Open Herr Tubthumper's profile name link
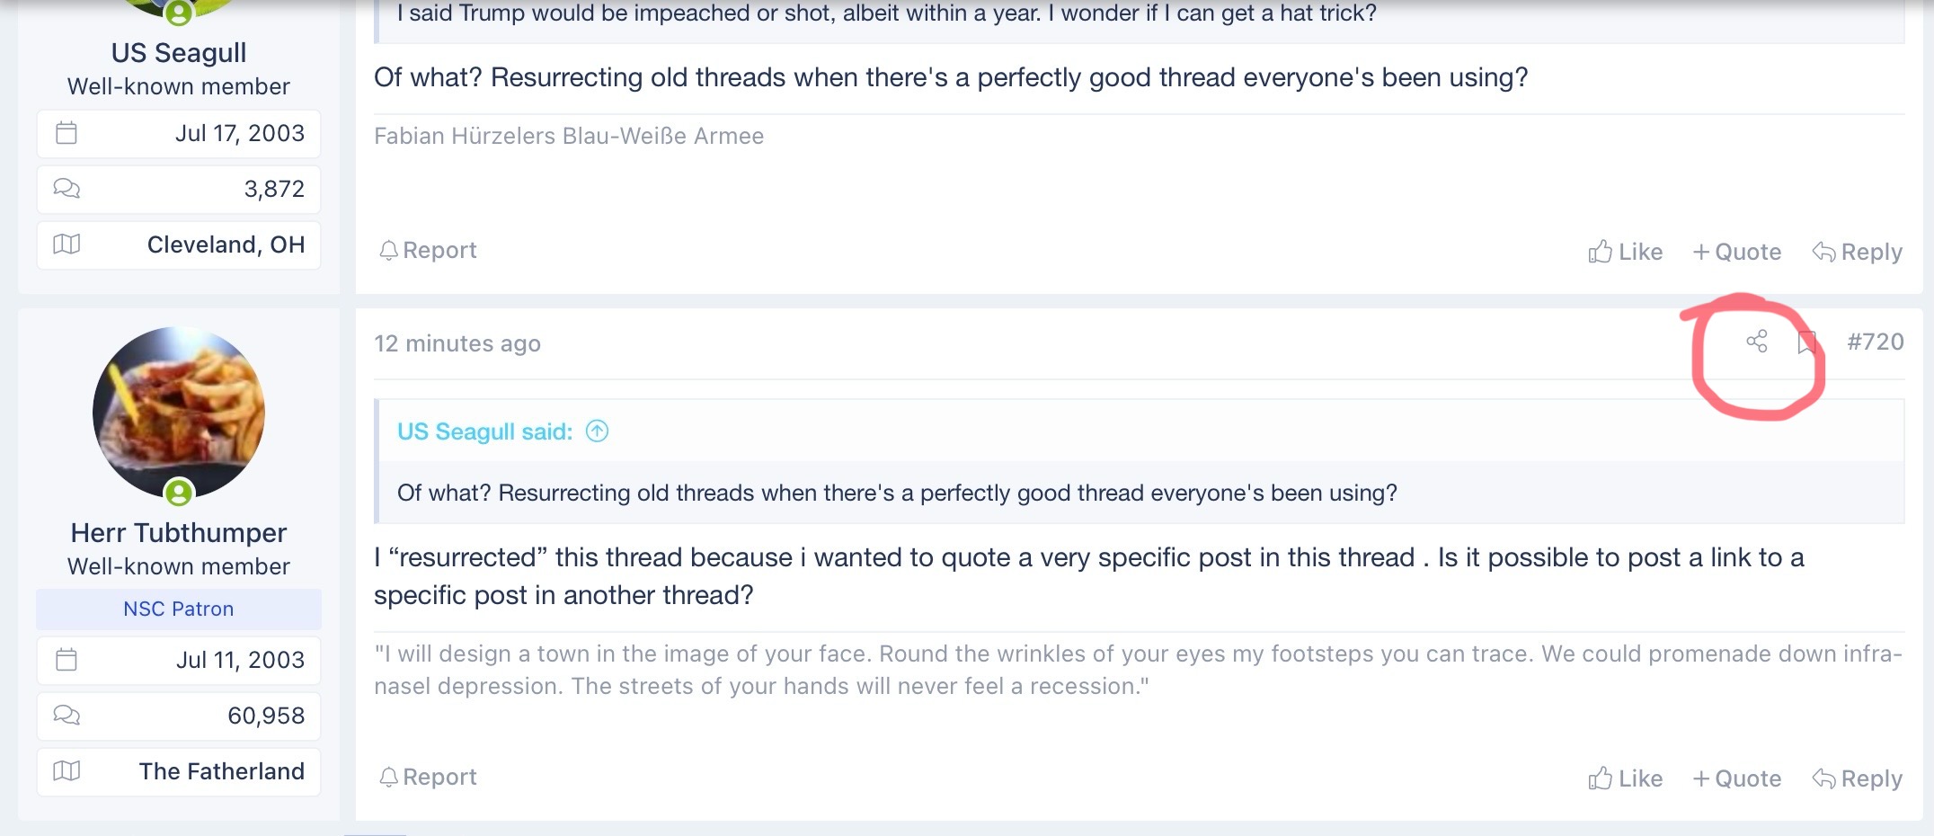The width and height of the screenshot is (1934, 836). pyautogui.click(x=179, y=532)
